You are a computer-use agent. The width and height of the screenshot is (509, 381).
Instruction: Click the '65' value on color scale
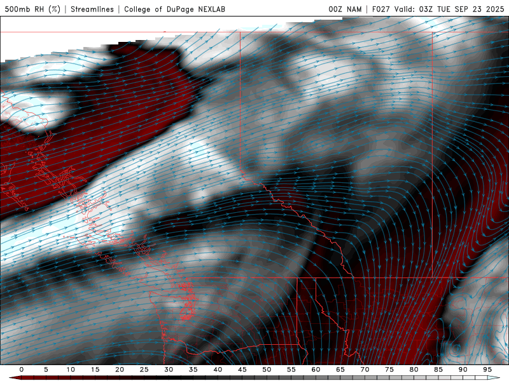tap(340, 370)
